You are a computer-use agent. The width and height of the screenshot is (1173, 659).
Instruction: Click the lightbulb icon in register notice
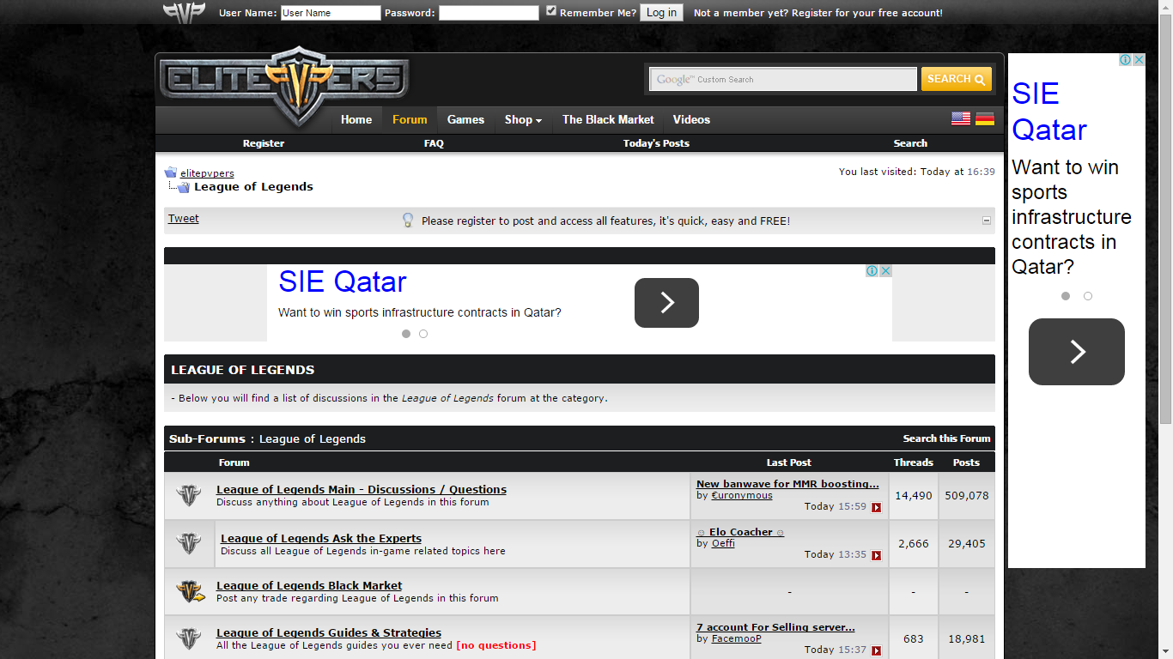(408, 221)
